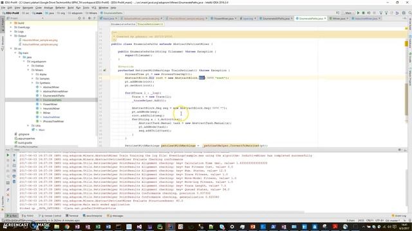Select AbstractMiner class in tree
Image resolution: width=412 pixels, height=231 pixels.
click(51, 87)
